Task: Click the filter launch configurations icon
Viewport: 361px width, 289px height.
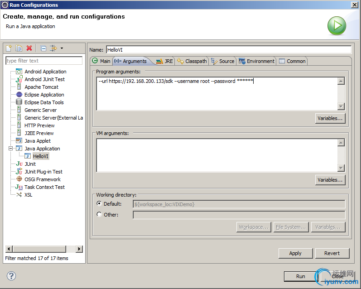Action: [x=53, y=48]
